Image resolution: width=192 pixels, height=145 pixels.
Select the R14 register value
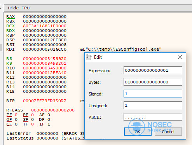coord(45,87)
